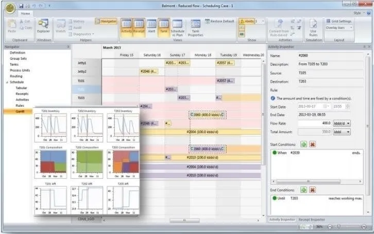
Task: Click the Use Rules simulation icon
Action: [313, 27]
